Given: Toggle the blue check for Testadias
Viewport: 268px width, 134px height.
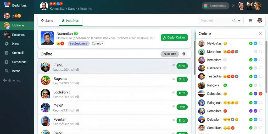Looking at the screenshot, I should coord(255,76).
